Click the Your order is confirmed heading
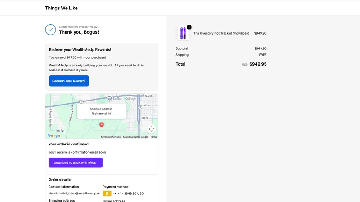Image resolution: width=360 pixels, height=202 pixels. (x=68, y=144)
